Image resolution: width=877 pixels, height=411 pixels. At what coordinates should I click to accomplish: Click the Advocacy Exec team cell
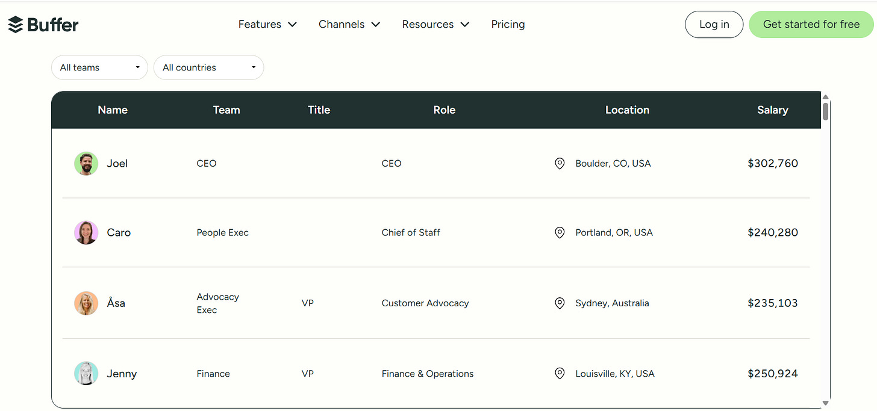click(x=217, y=303)
